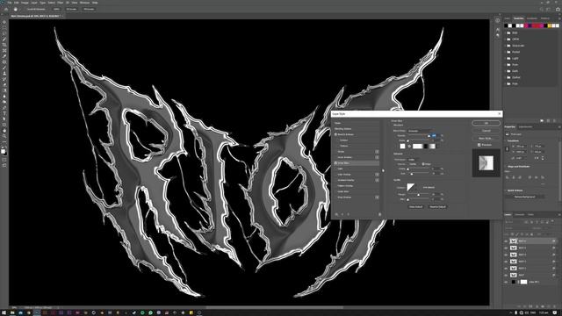Viewport: 562px width, 316px height.
Task: Click the Reset to Default button
Action: tap(437, 207)
